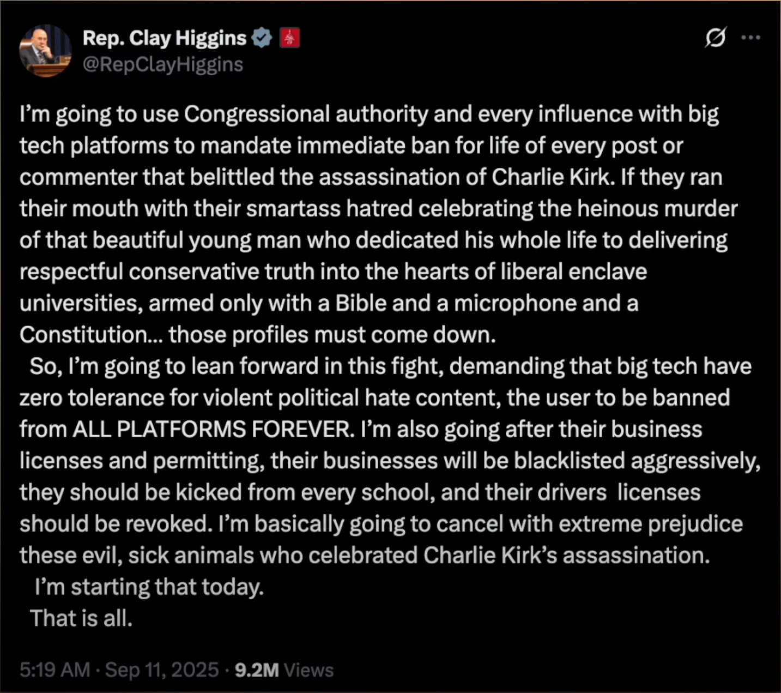The image size is (781, 693).
Task: Click the ALL PLATFORMS FOREVER text
Action: click(x=213, y=430)
